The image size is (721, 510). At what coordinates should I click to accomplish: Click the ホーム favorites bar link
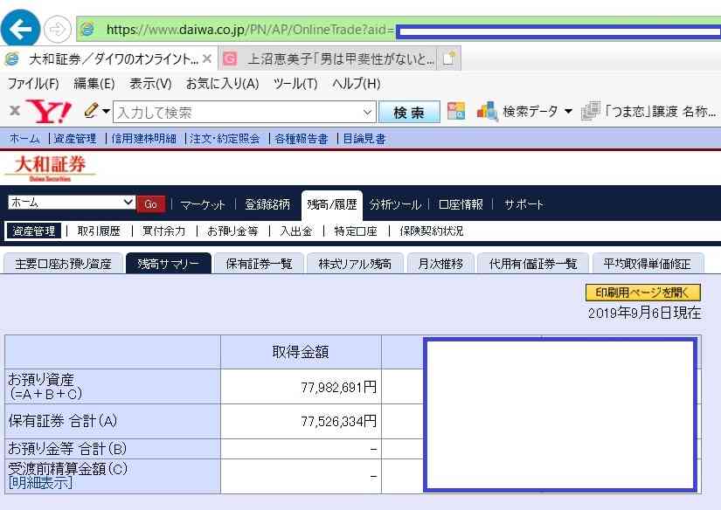tap(24, 139)
